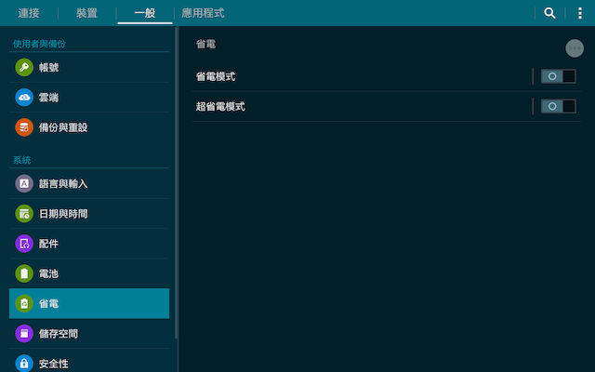This screenshot has width=595, height=372.
Task: Open the 儲存空間 label
Action: [x=59, y=334]
